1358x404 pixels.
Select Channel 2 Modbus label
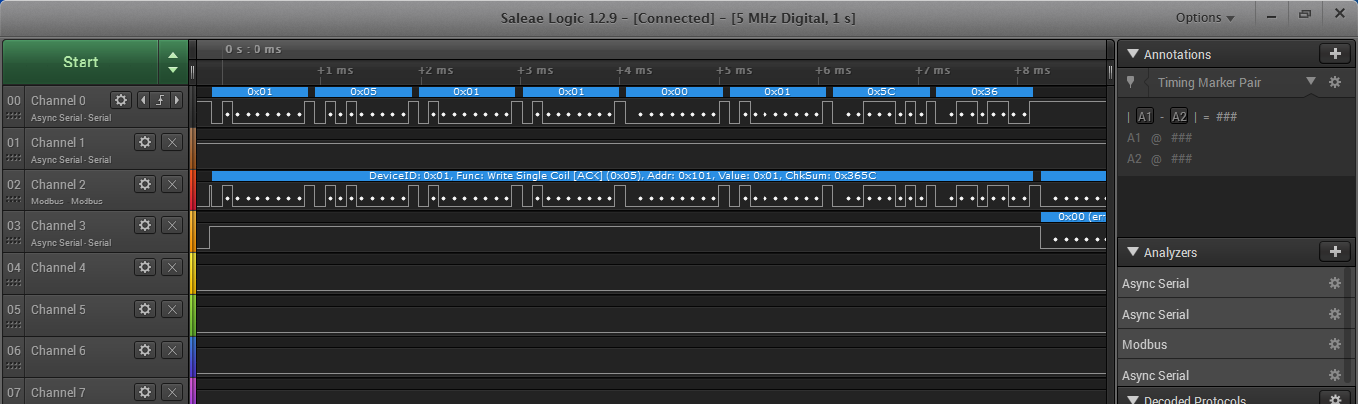[67, 201]
